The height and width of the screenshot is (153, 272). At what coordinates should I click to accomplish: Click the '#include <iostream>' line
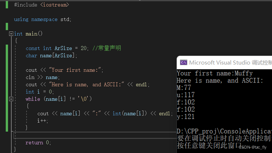tap(42, 5)
